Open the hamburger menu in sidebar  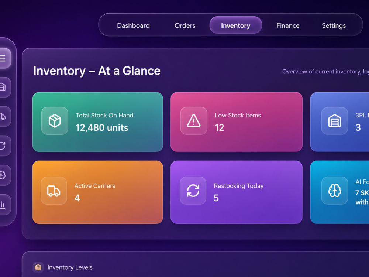tap(3, 58)
